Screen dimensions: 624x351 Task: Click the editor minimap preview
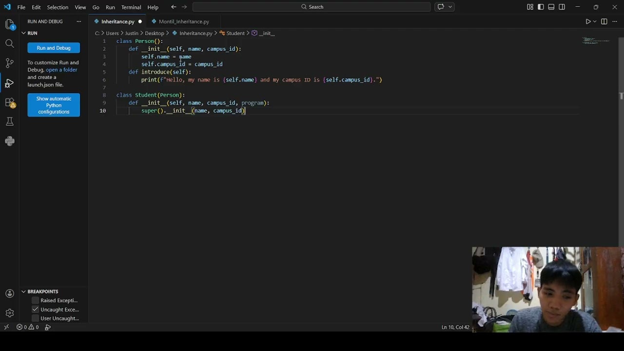pyautogui.click(x=596, y=41)
